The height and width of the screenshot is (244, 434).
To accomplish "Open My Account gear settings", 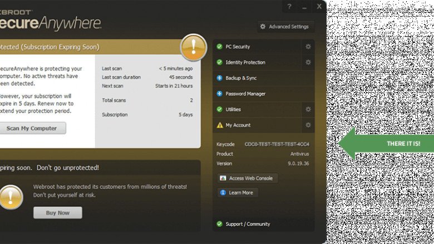I will point(308,125).
